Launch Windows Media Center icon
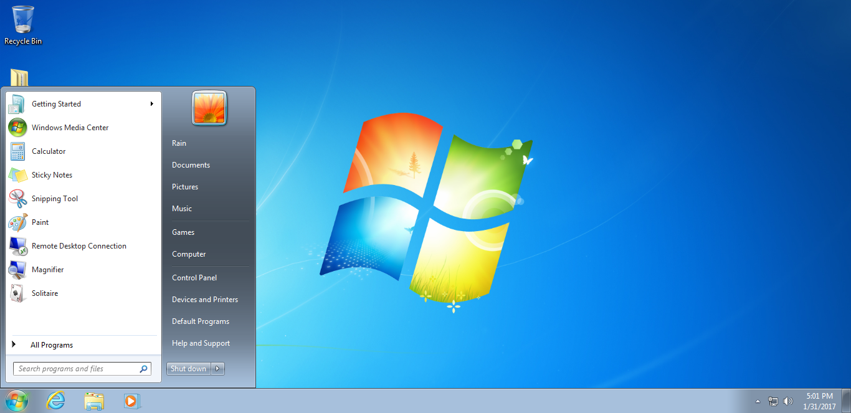 point(17,128)
